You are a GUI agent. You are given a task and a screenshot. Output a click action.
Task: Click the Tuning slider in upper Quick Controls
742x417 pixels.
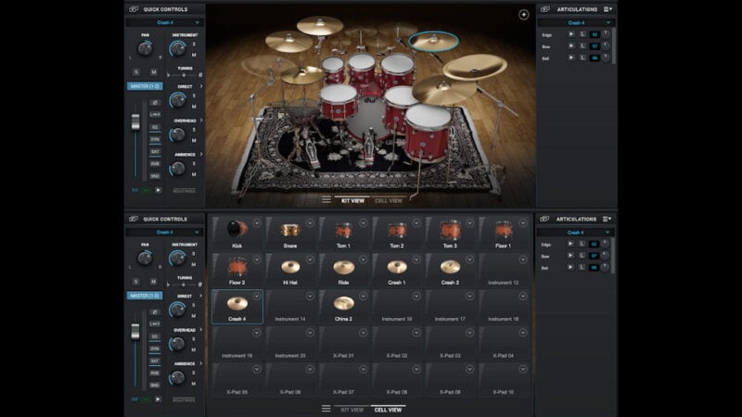pyautogui.click(x=185, y=75)
